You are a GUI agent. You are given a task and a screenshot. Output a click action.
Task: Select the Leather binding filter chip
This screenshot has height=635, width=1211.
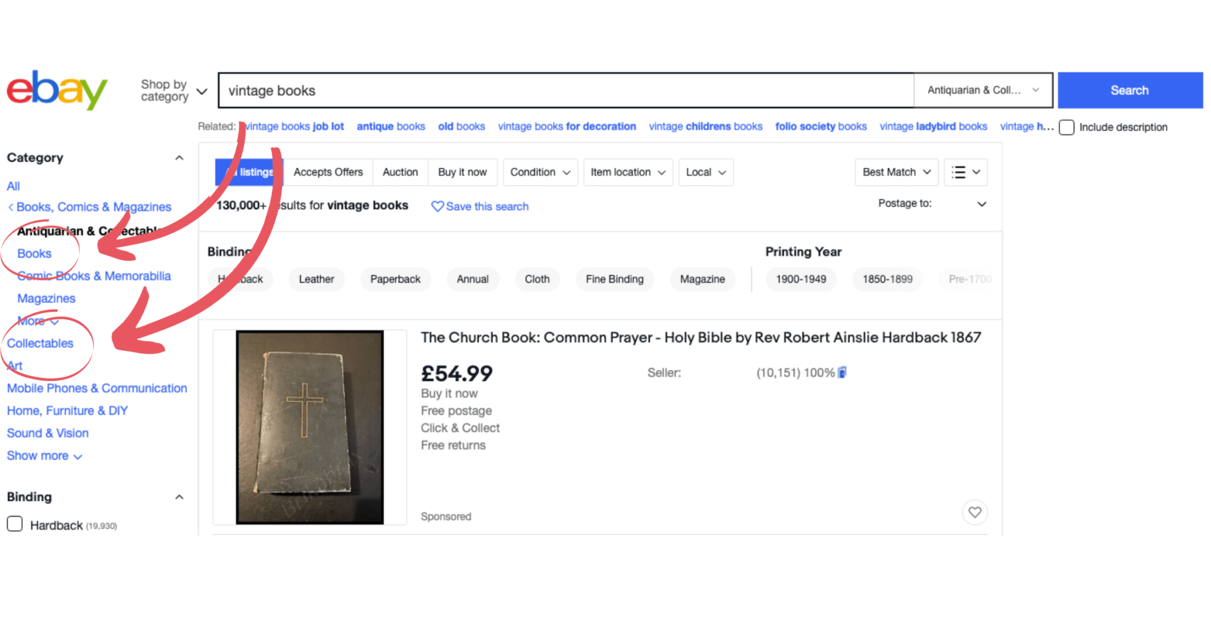(x=316, y=279)
